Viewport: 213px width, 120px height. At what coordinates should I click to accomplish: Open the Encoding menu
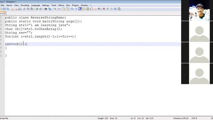25,5
